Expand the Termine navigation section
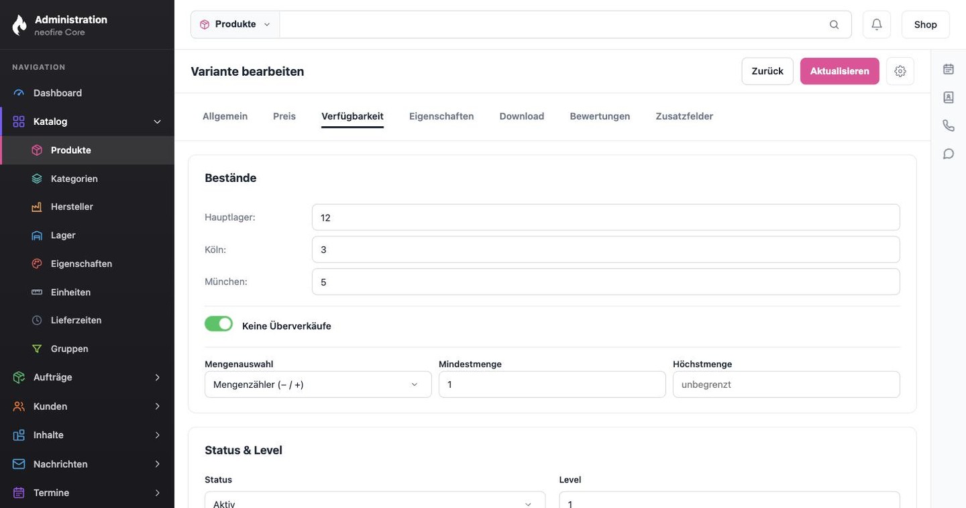Viewport: 966px width, 508px height. coord(87,493)
